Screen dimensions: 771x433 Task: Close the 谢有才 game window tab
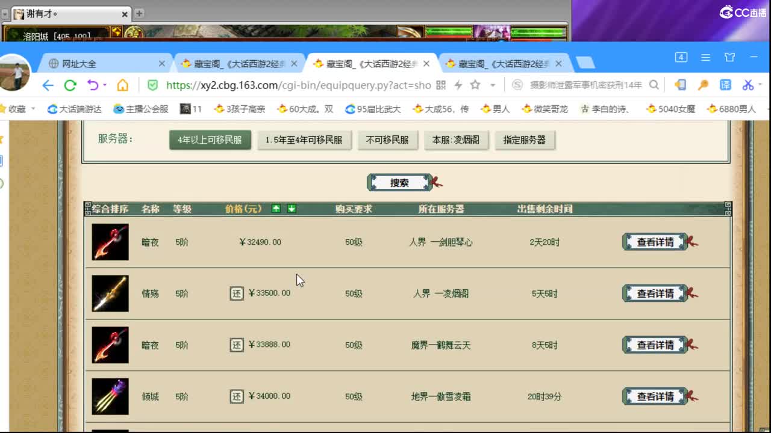click(125, 14)
